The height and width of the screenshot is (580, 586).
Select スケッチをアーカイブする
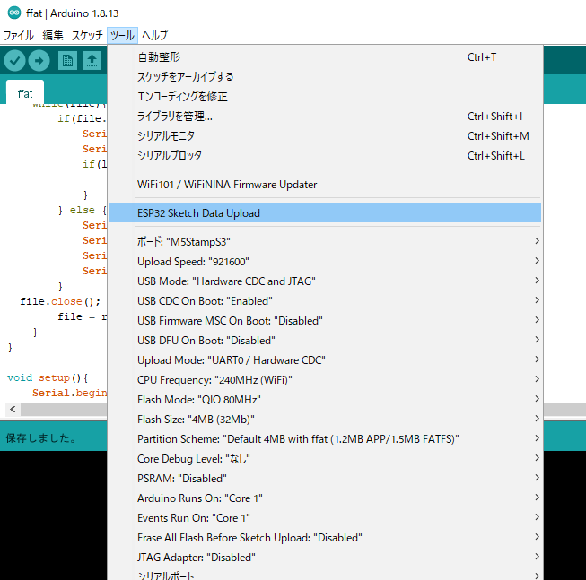coord(325,77)
